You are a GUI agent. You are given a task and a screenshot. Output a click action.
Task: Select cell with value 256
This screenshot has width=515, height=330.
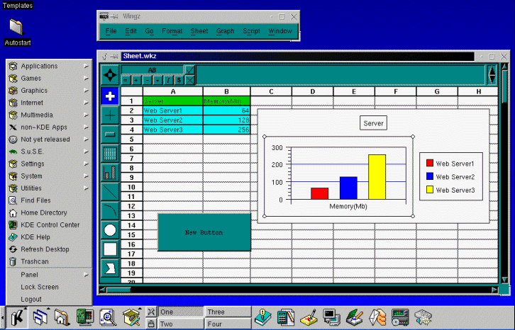coord(226,130)
